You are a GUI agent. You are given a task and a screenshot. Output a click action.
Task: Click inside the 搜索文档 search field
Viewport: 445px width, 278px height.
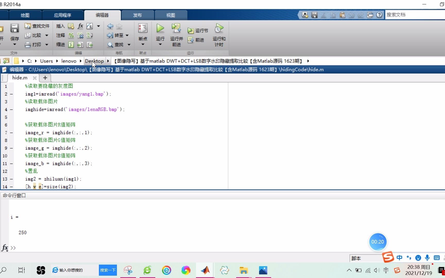[x=412, y=15]
